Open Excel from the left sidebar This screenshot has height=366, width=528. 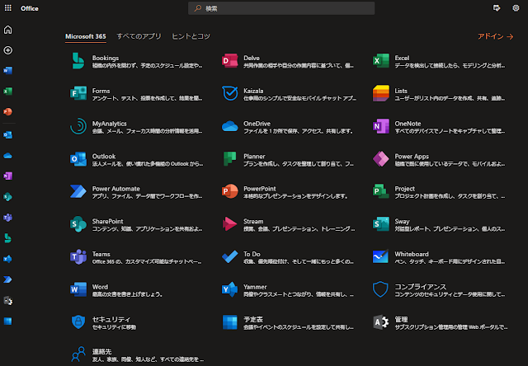point(7,91)
